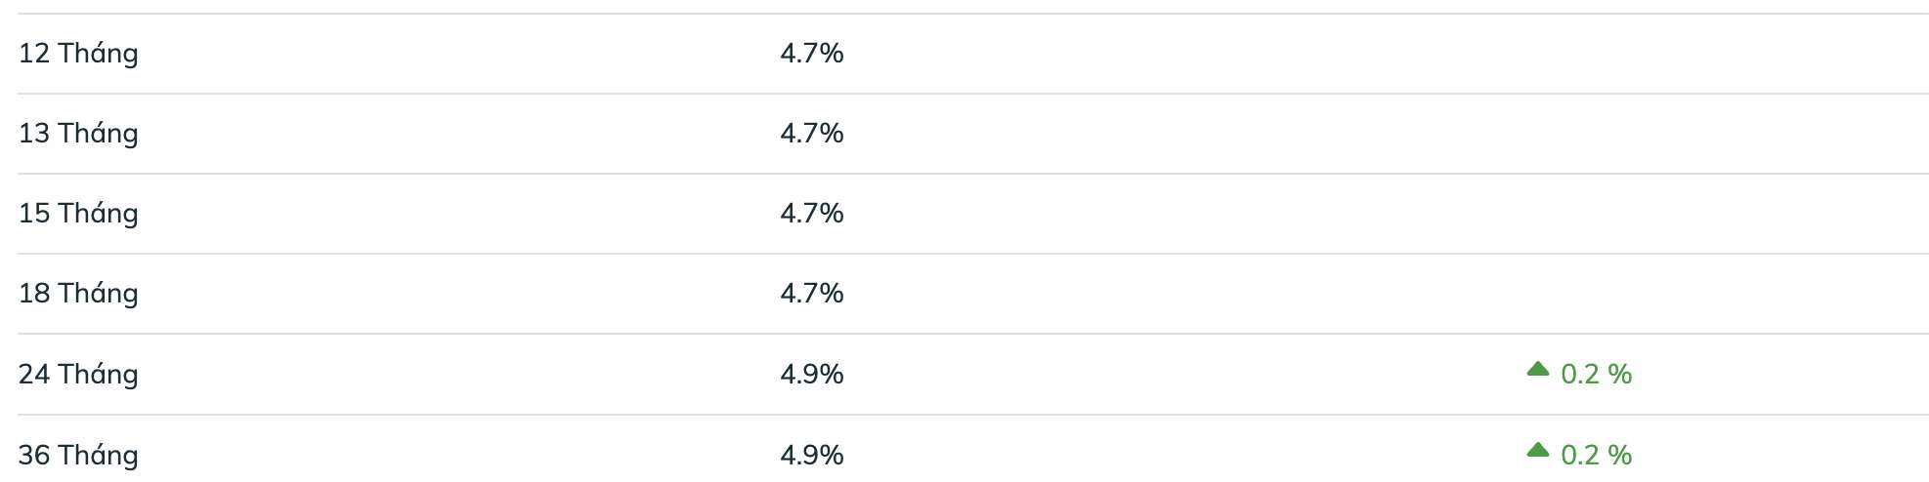Screen dimensions: 1929x482
Task: Click the 4.9% rate for 24 Tháng
Action: coord(812,374)
